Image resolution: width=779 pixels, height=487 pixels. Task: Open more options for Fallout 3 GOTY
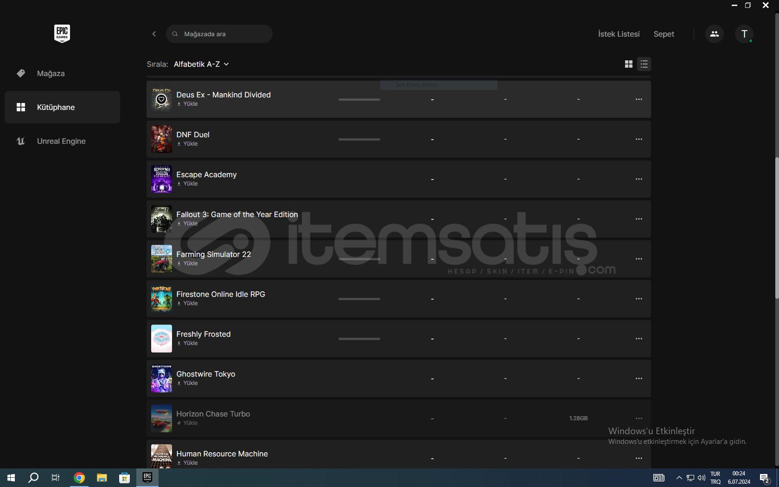639,219
